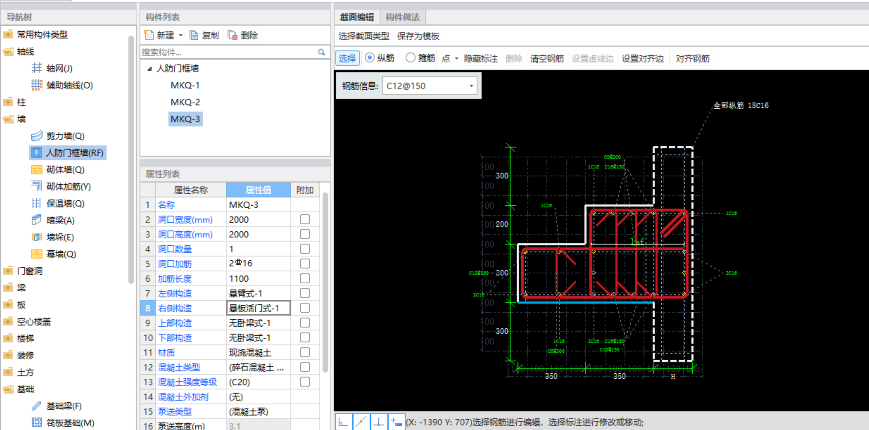Click the 清空钢筋 button

click(547, 59)
